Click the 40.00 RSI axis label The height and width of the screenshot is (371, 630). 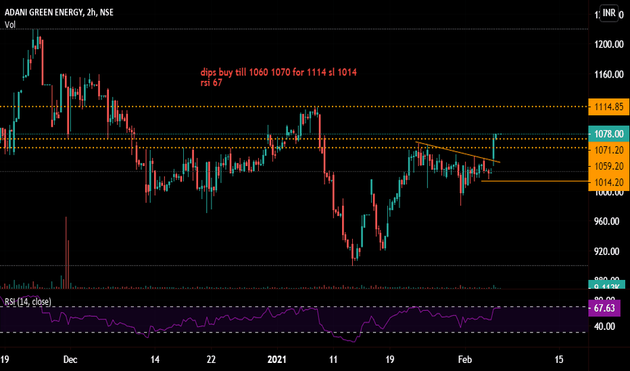tap(604, 326)
